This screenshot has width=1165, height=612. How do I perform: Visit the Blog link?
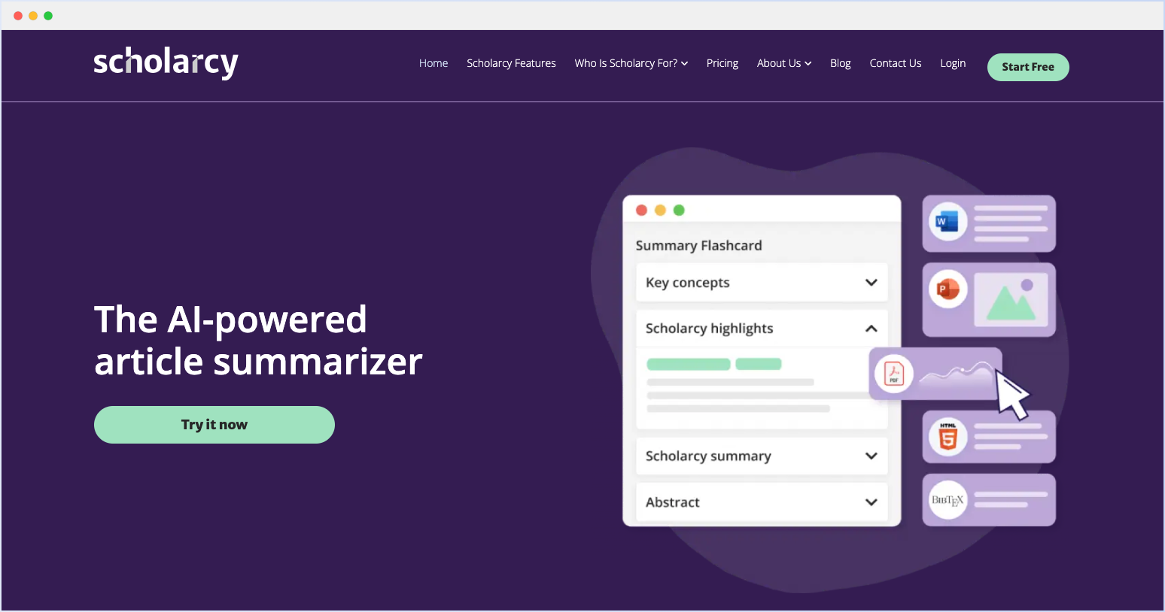coord(840,63)
